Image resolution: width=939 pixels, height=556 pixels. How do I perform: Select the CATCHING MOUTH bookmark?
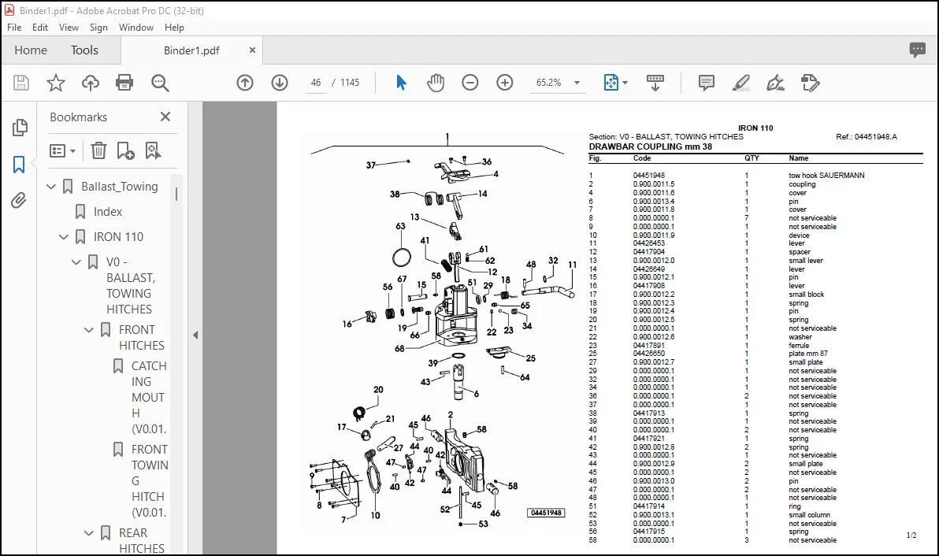point(149,398)
